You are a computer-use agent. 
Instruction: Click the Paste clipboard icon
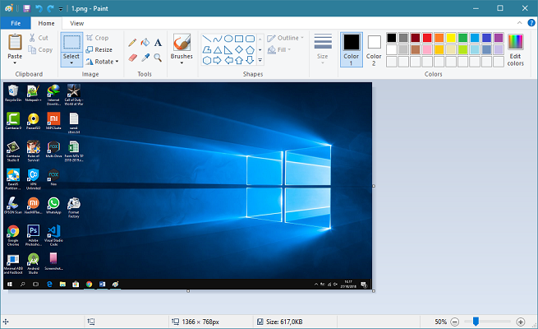(15, 42)
